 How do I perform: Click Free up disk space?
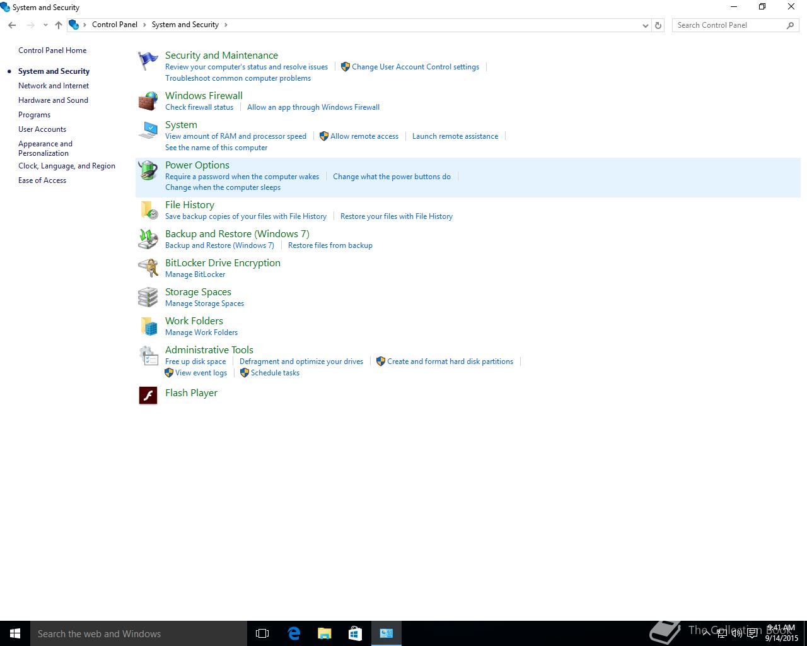(x=195, y=361)
